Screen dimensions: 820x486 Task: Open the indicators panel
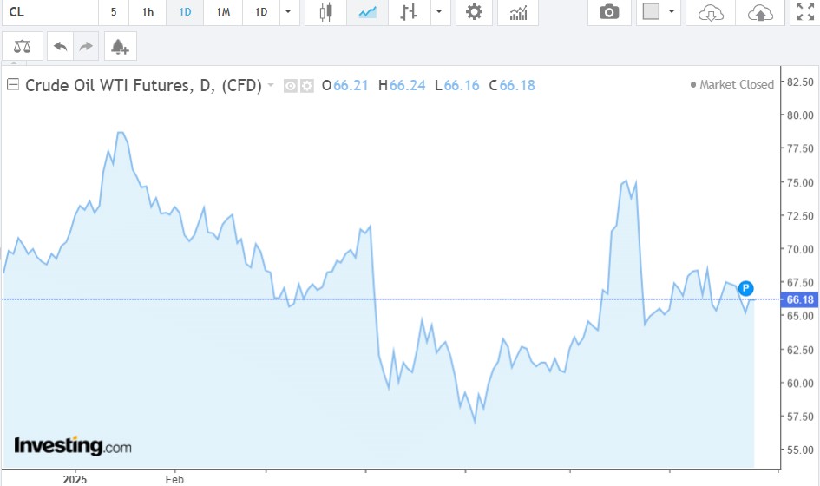coord(519,12)
